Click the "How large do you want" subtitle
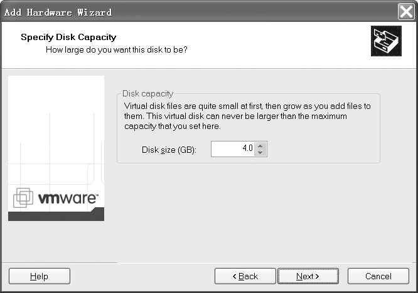 (x=116, y=49)
